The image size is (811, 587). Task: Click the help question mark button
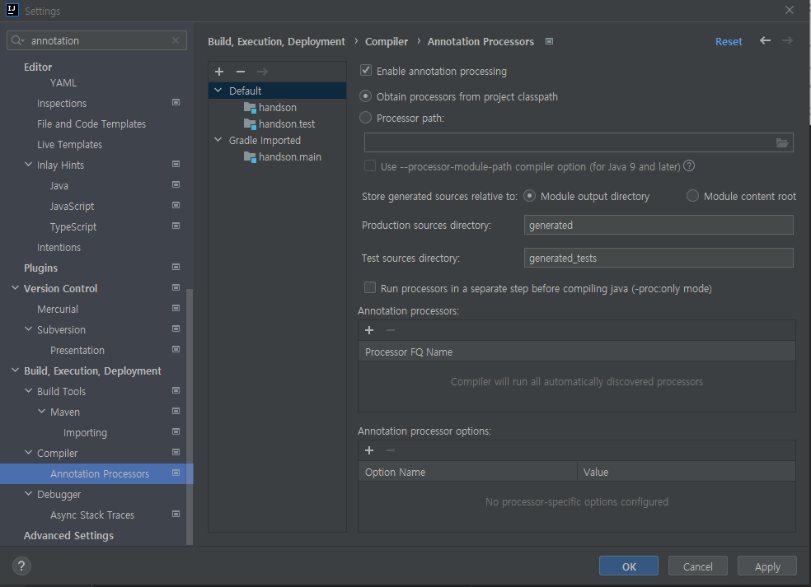tap(21, 566)
